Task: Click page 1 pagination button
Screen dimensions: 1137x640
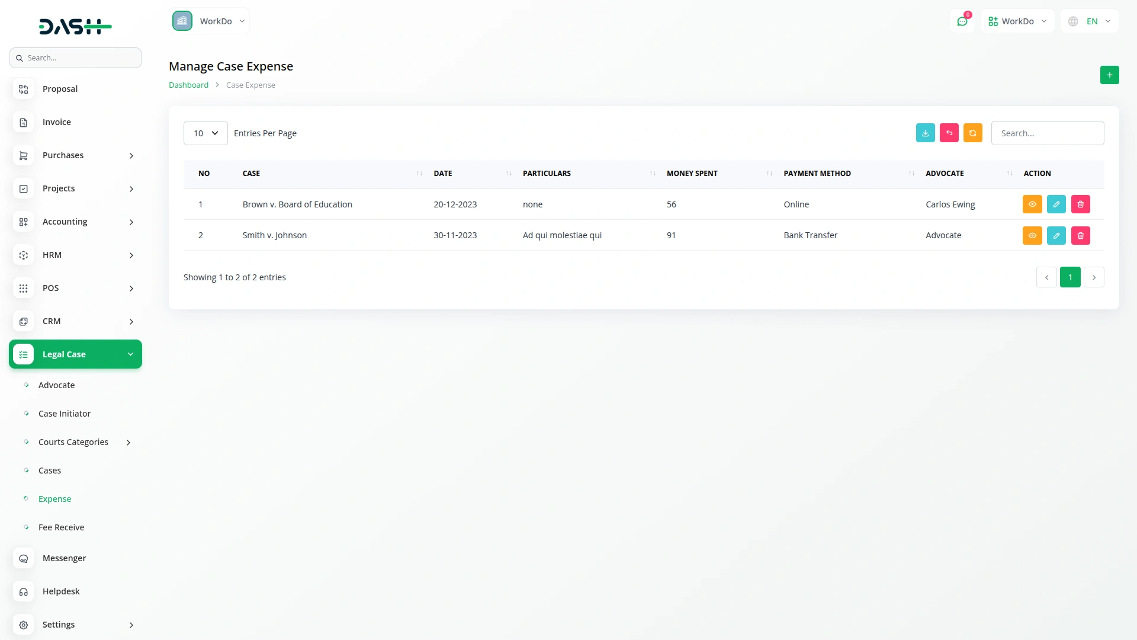Action: (1069, 277)
